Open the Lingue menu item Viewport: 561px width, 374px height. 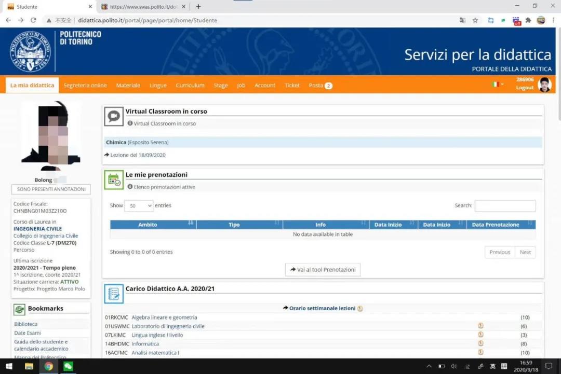click(158, 86)
